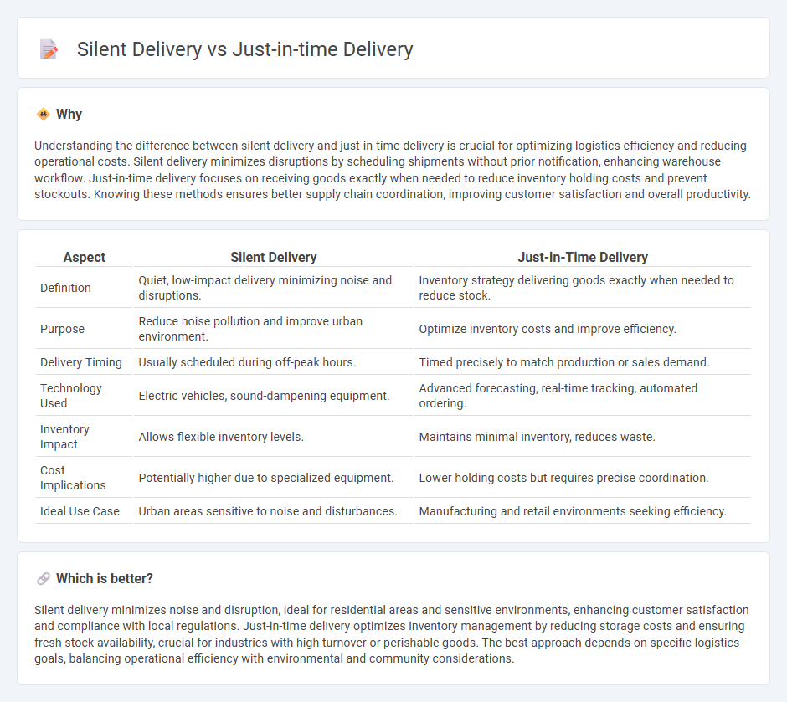
Task: Click cell 'Usually scheduled during off-peak hours'
Action: click(274, 362)
